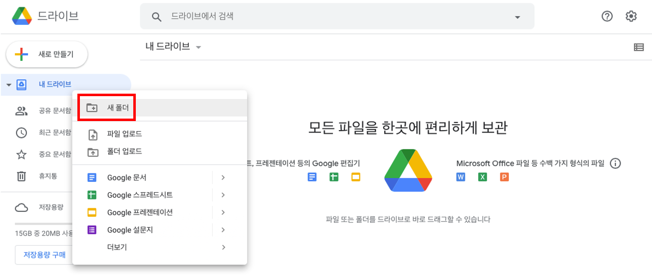Click the 중요 문서함 star icon
Viewport: 652px width, 279px height.
[21, 154]
